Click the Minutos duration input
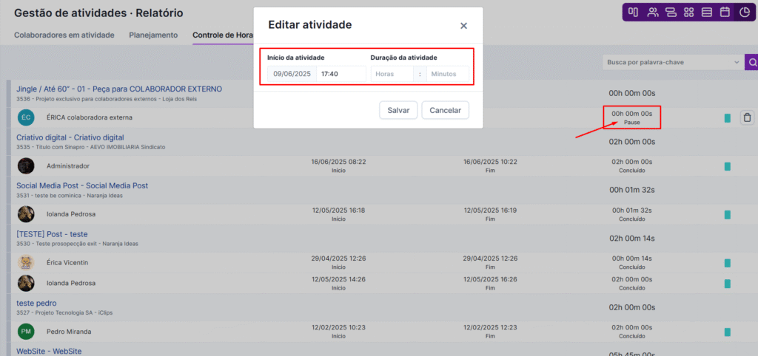 coord(448,75)
